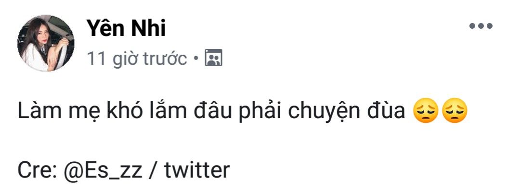This screenshot has width=520, height=191.
Task: Click the number '11' in the timestamp
Action: 96,59
